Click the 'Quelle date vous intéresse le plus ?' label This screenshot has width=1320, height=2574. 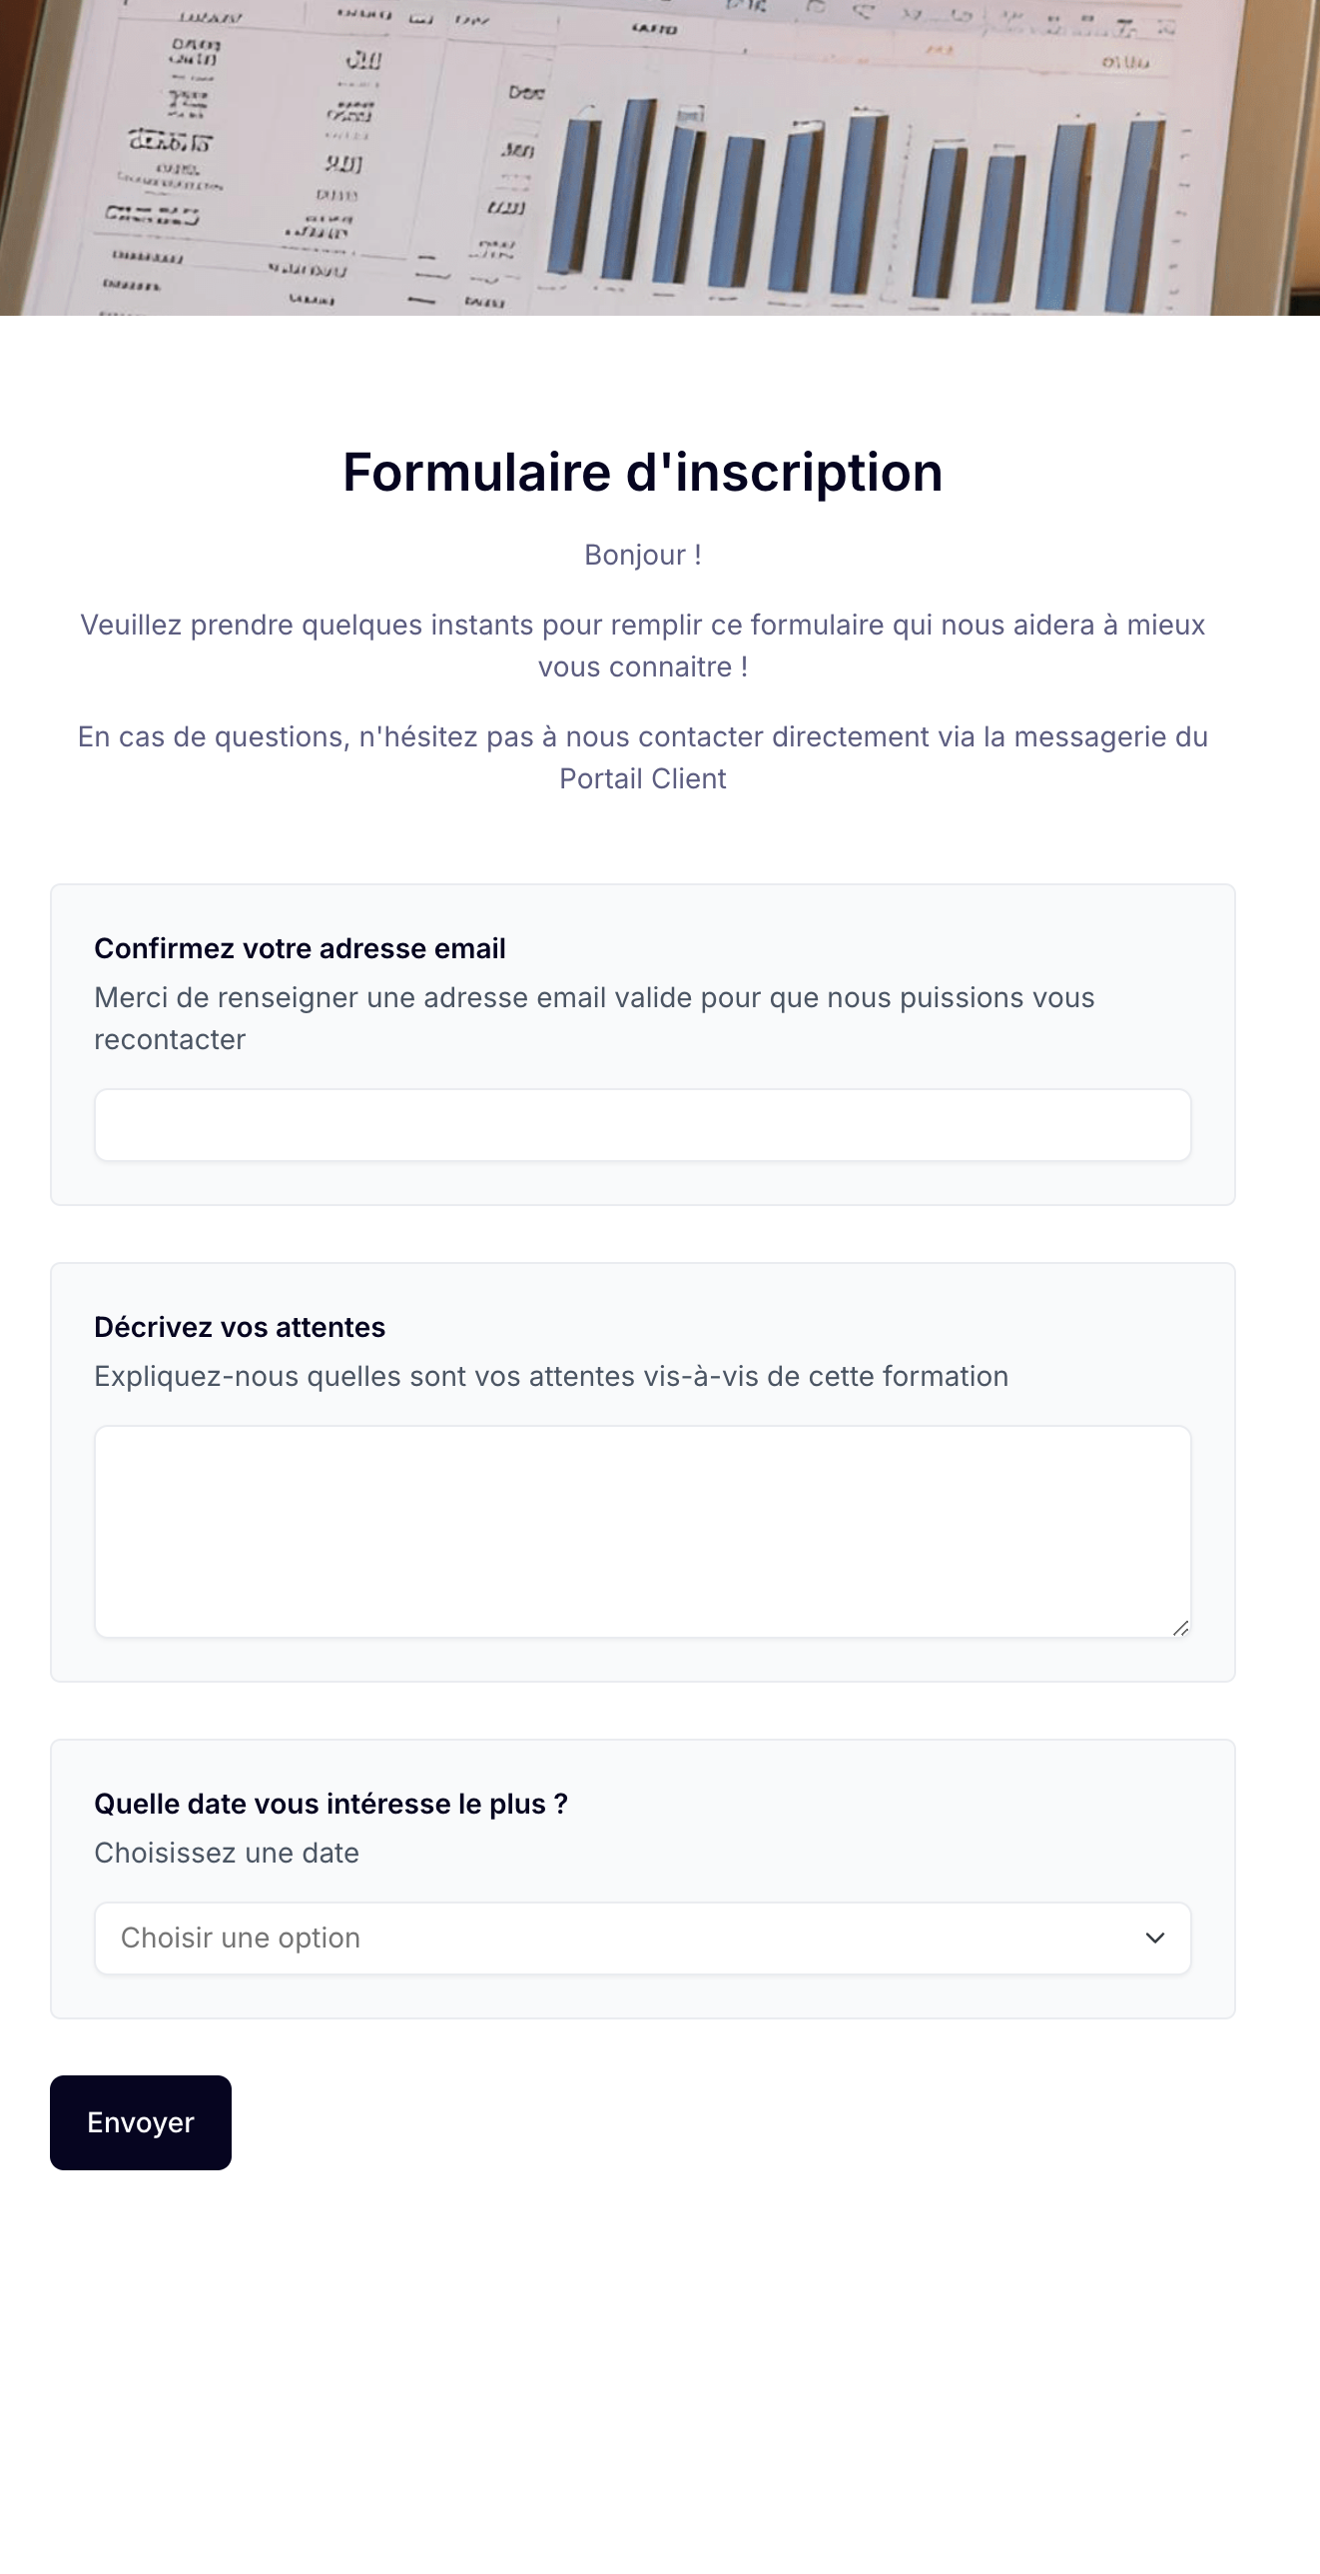pyautogui.click(x=330, y=1804)
